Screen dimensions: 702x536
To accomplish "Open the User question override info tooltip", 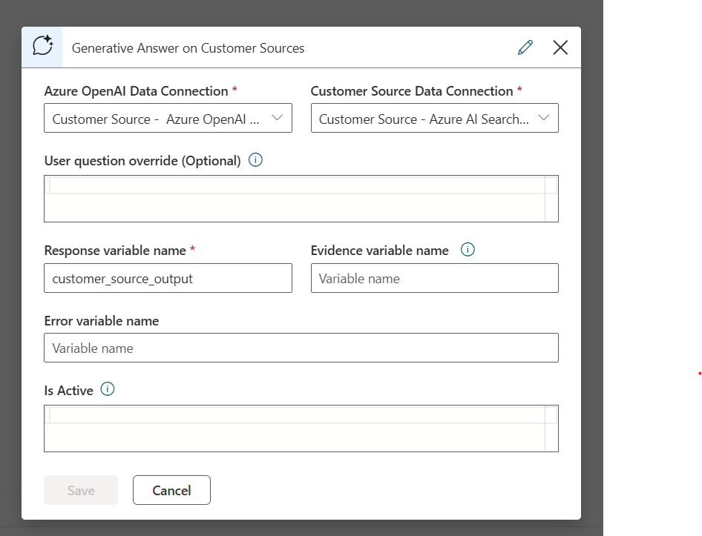I will (x=255, y=160).
